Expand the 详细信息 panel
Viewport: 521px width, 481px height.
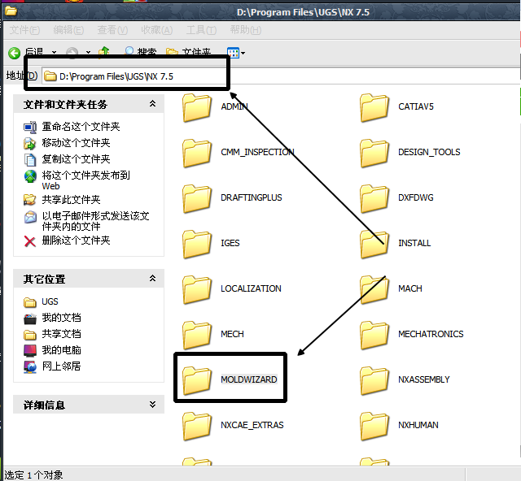click(152, 405)
